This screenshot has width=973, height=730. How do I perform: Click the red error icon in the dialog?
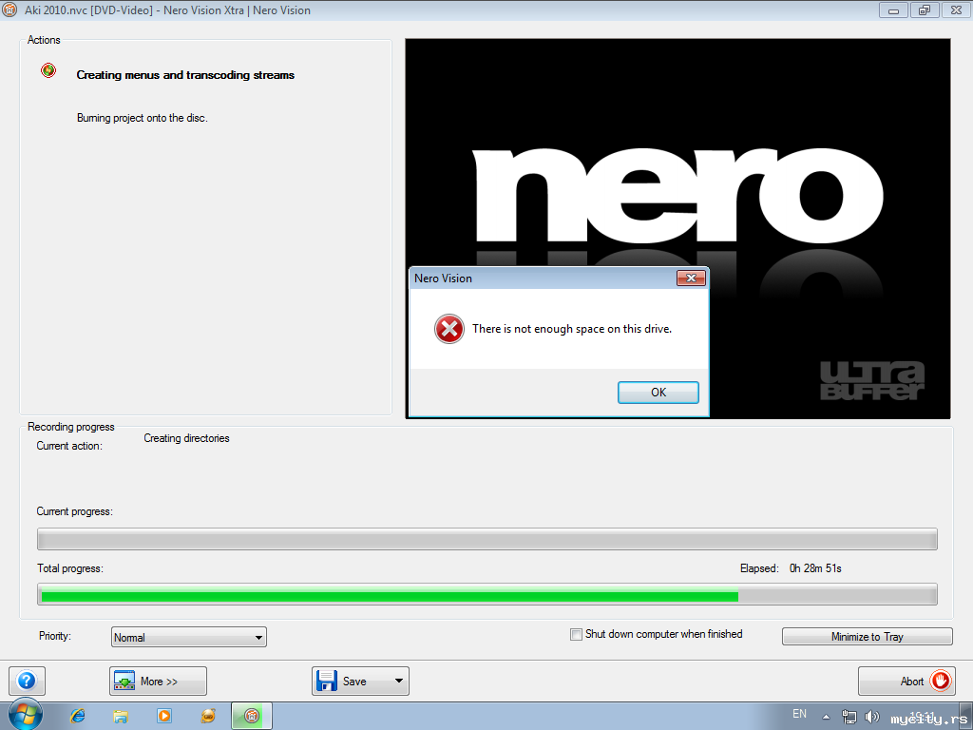(x=449, y=329)
